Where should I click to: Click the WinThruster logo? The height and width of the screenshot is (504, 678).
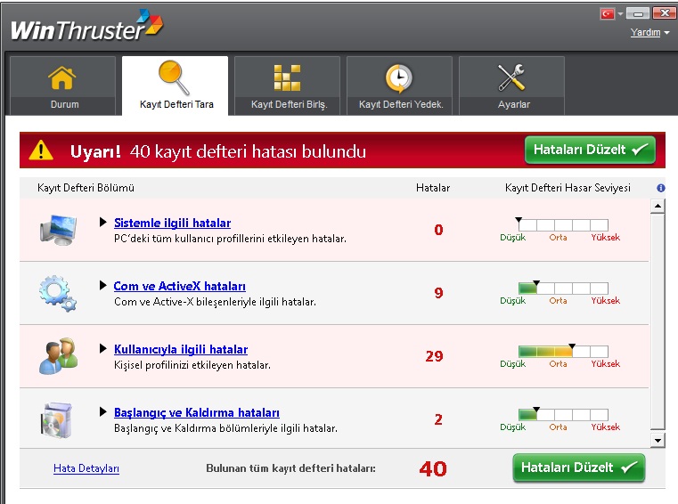click(x=87, y=26)
